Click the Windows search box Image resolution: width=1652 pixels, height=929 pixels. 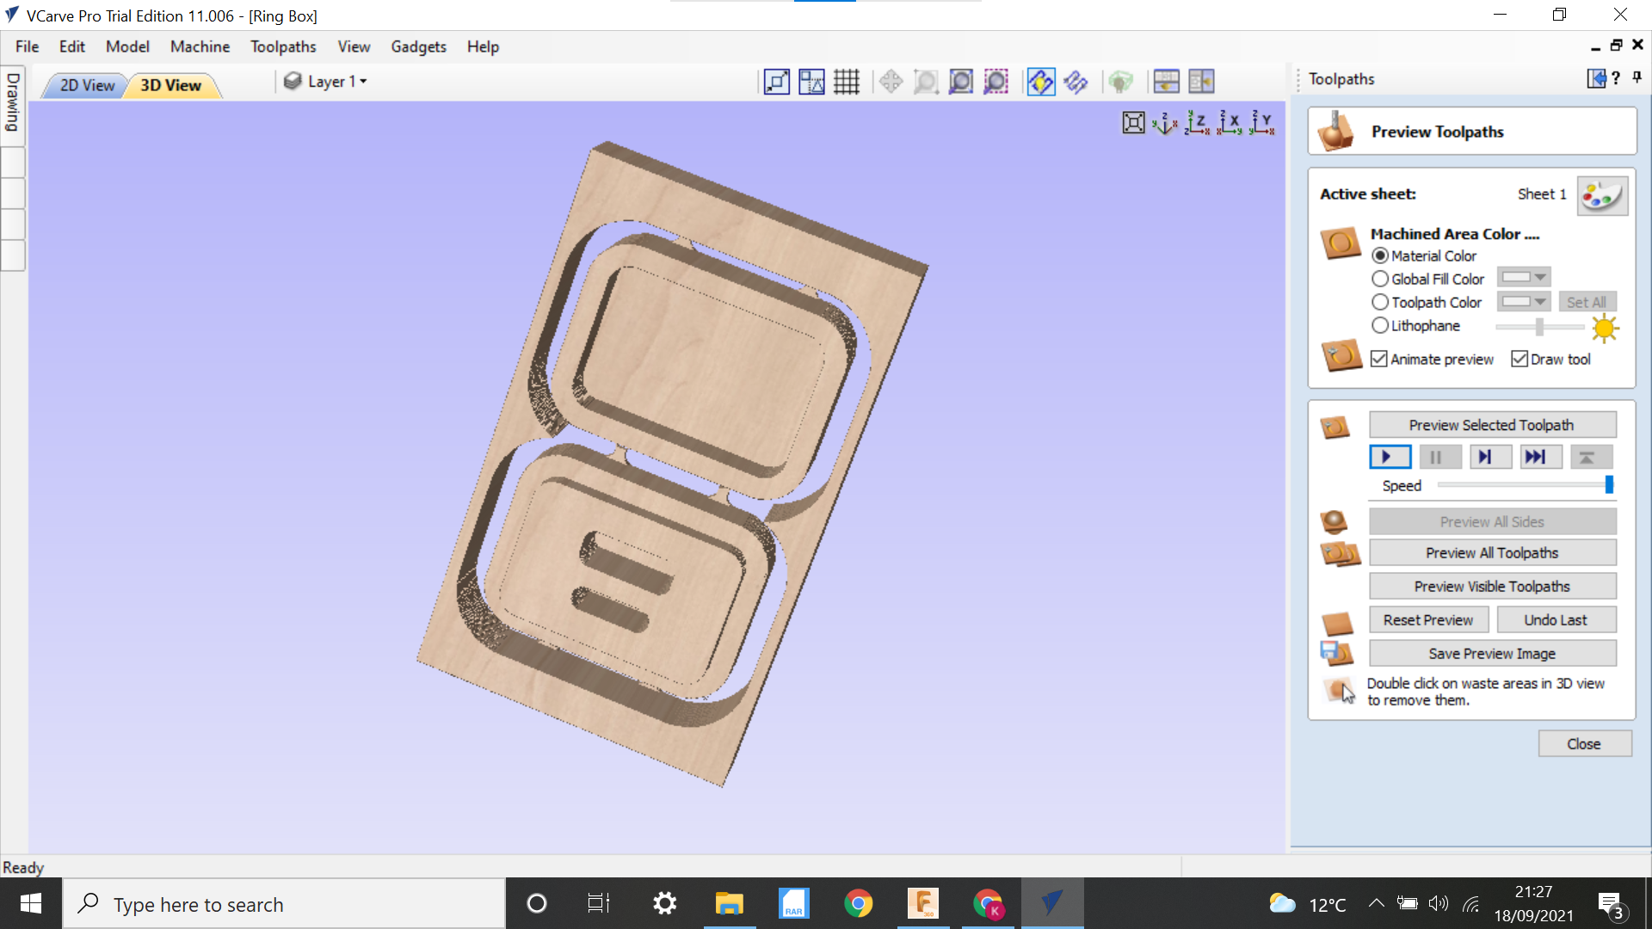click(284, 904)
